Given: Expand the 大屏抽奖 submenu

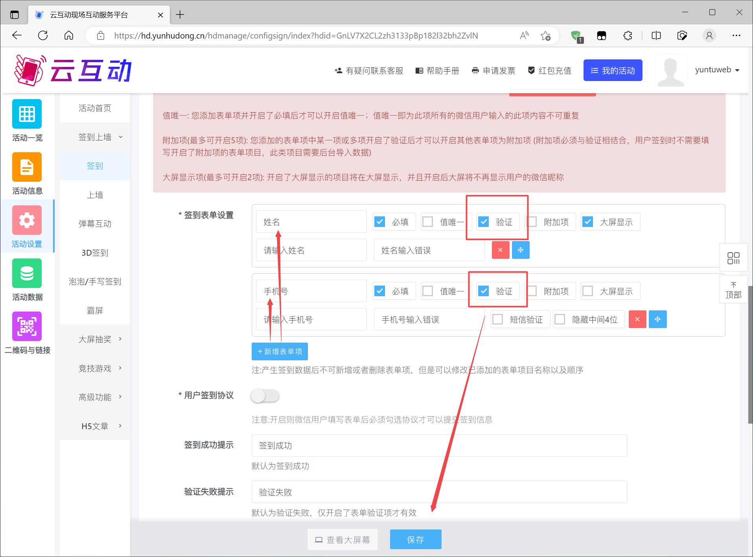Looking at the screenshot, I should point(95,339).
